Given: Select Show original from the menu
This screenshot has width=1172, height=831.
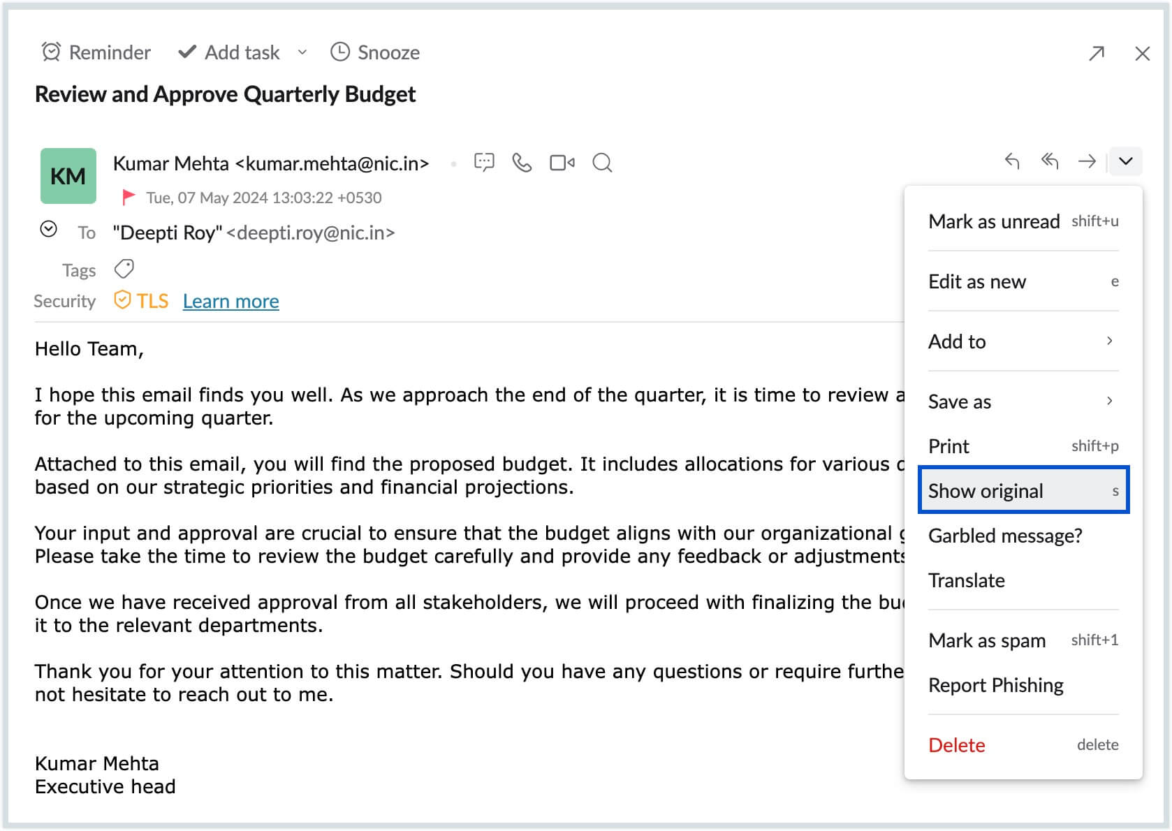Looking at the screenshot, I should coord(1023,491).
